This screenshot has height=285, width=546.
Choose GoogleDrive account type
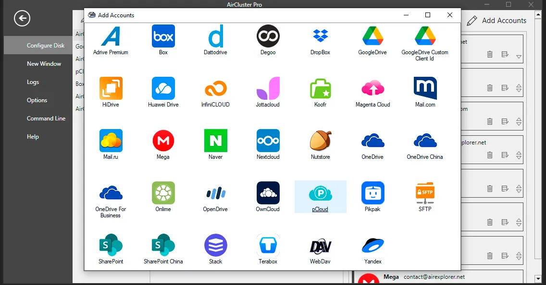[372, 40]
